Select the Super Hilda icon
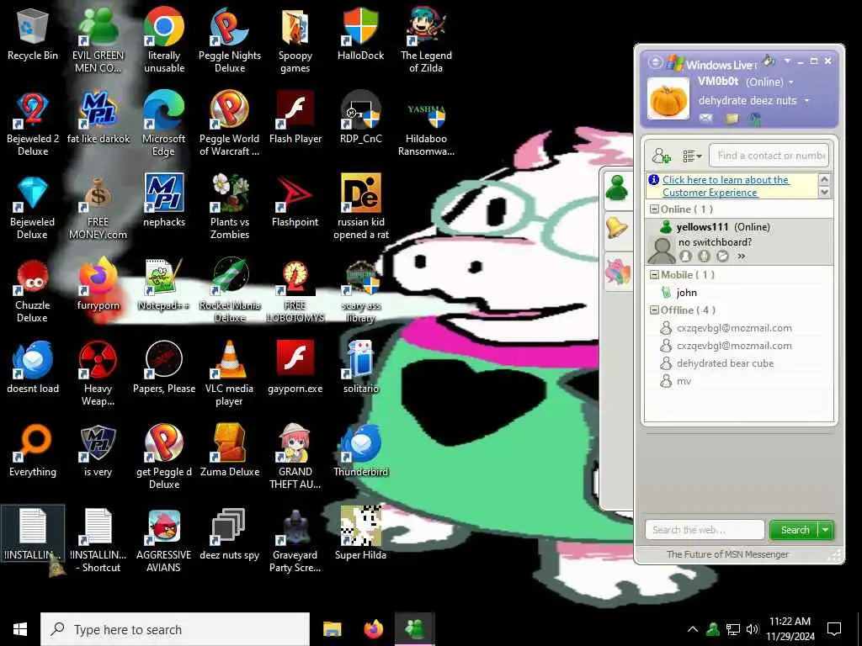The image size is (862, 646). tap(360, 534)
